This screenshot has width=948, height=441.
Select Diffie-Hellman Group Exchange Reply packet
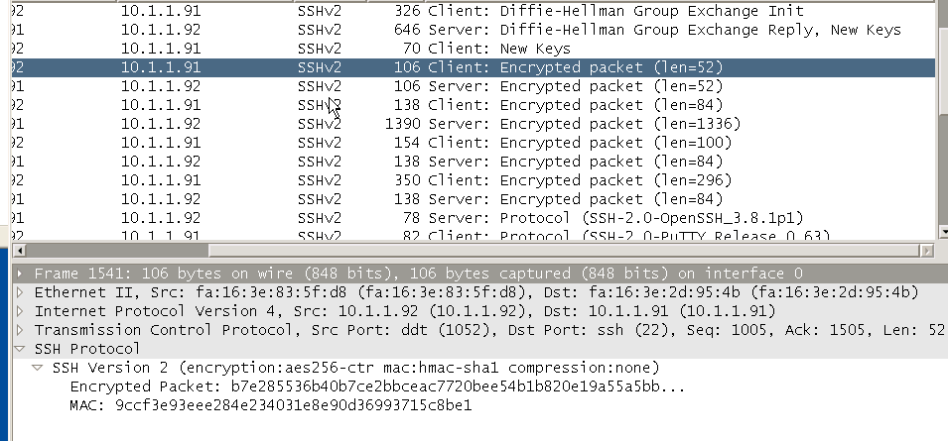click(474, 30)
